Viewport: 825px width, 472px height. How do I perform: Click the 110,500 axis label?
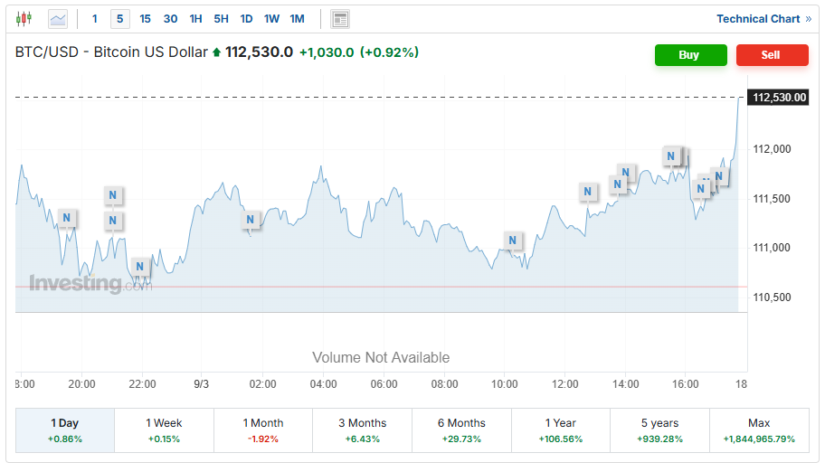tap(772, 297)
